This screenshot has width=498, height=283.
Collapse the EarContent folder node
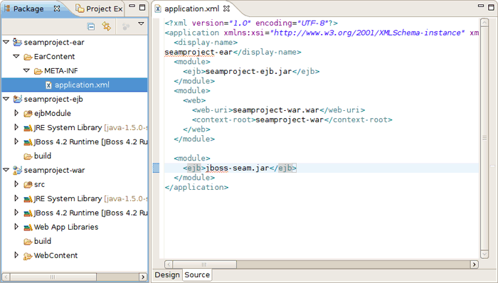pyautogui.click(x=16, y=56)
